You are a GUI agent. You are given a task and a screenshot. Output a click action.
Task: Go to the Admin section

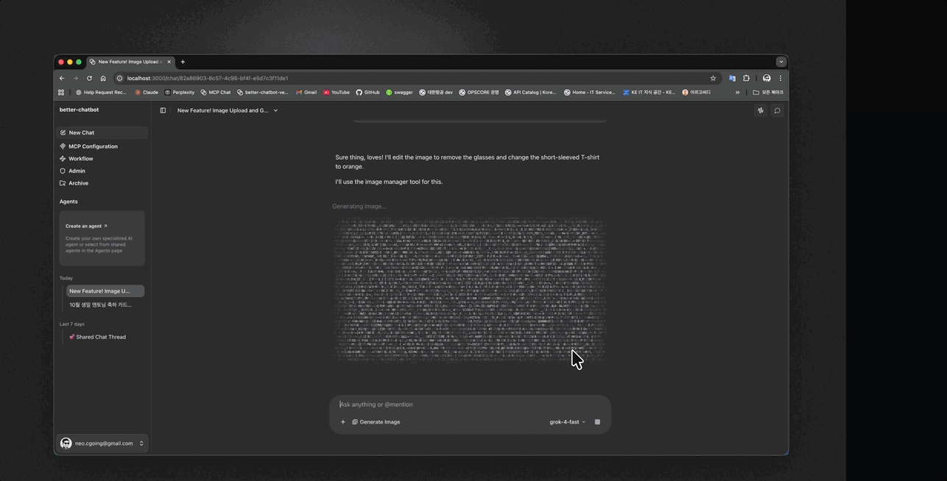click(x=77, y=171)
